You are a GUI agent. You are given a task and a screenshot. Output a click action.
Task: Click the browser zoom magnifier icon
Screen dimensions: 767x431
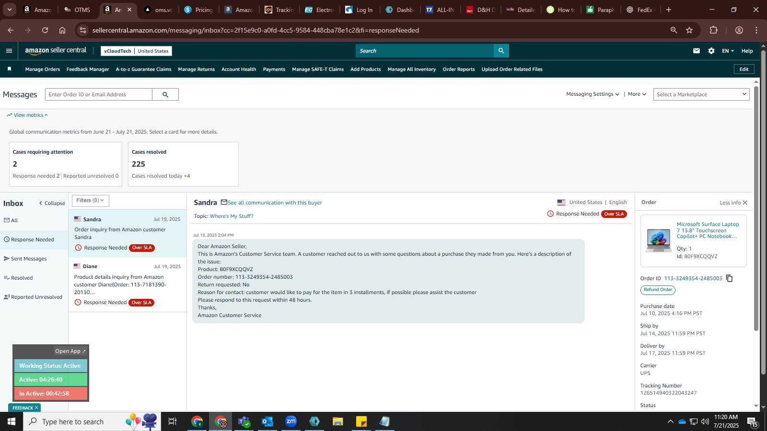(x=674, y=30)
